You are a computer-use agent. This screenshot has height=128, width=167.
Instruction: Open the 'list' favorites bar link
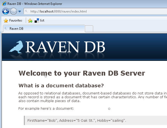[39, 20]
